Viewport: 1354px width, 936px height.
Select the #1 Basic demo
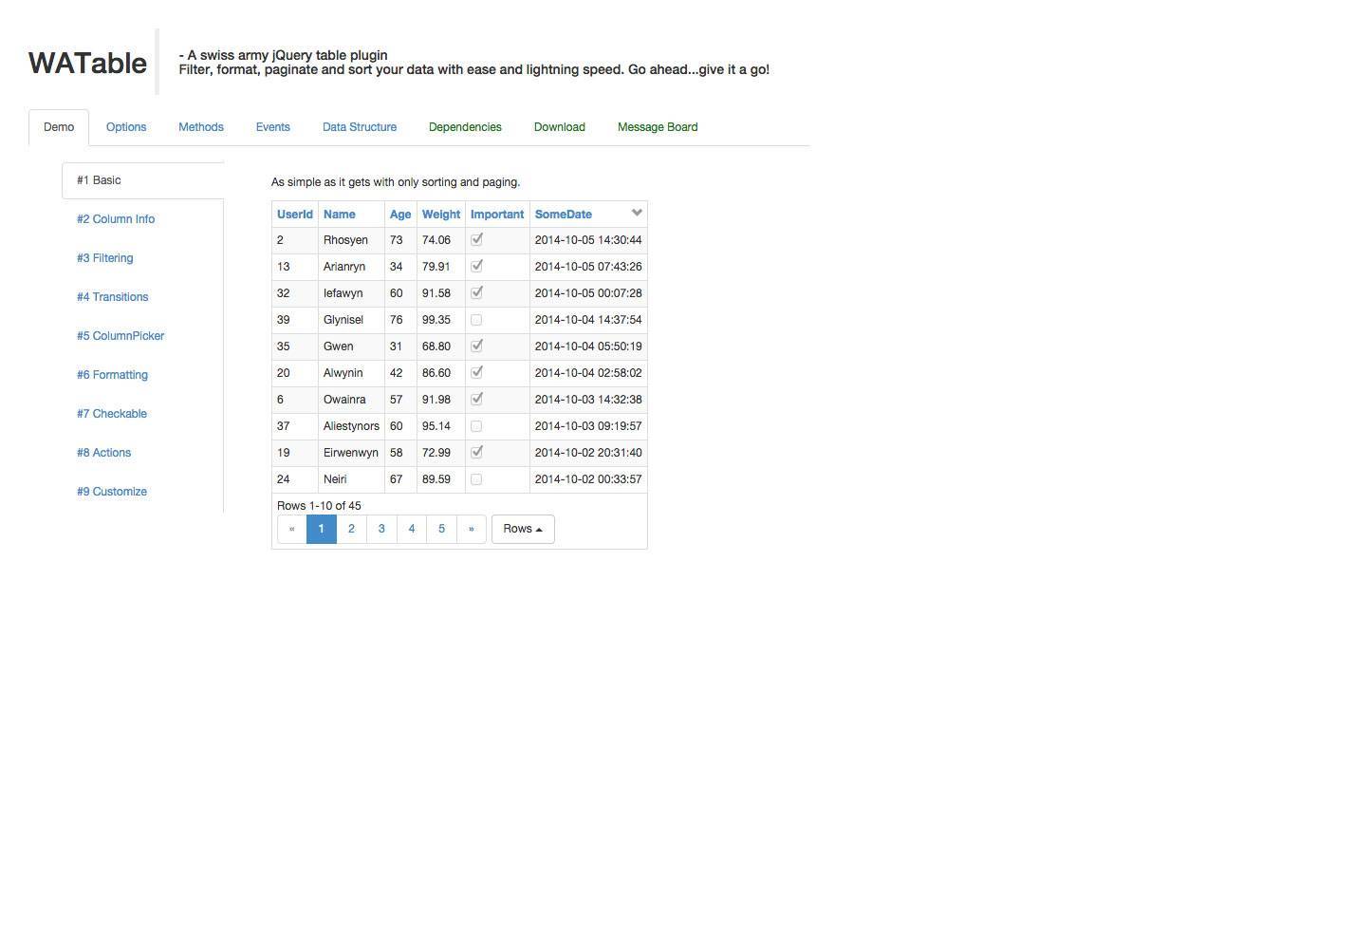[142, 180]
